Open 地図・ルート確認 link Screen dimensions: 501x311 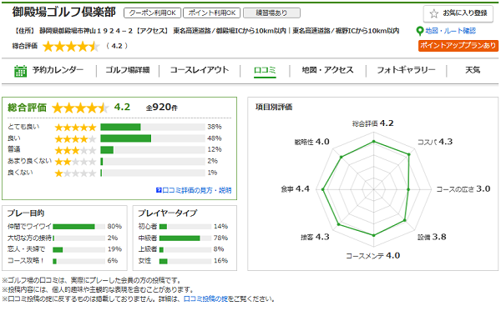tap(451, 31)
